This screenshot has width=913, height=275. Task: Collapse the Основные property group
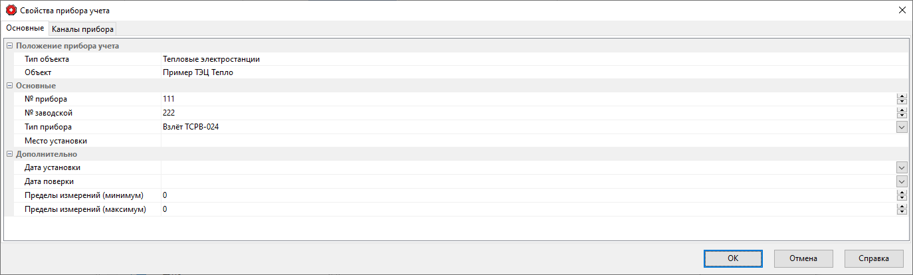click(9, 86)
